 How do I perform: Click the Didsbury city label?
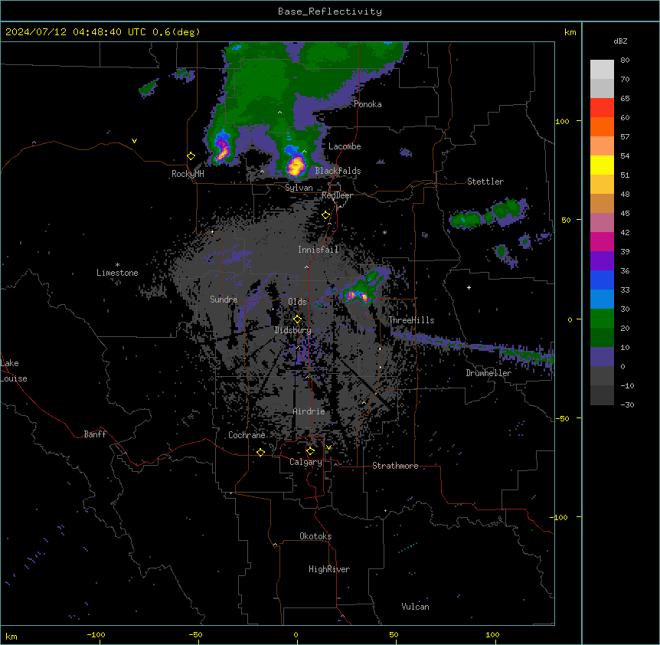click(x=293, y=330)
